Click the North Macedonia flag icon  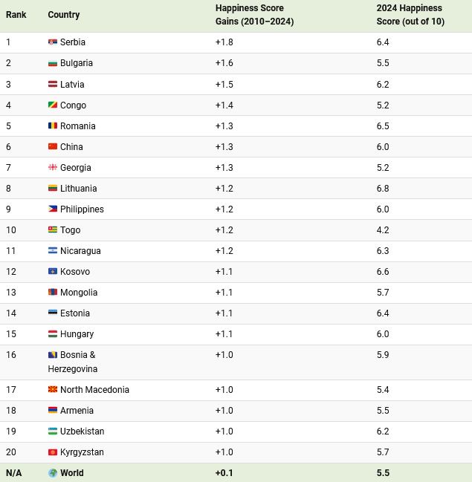pyautogui.click(x=53, y=390)
